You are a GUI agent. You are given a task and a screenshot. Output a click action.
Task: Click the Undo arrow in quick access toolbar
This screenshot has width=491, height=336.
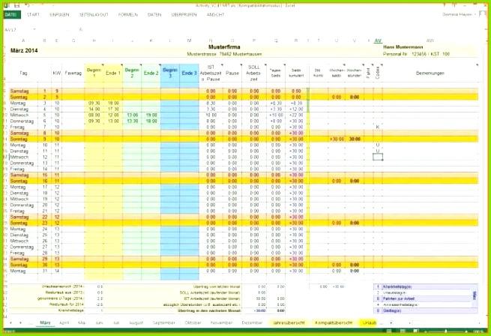27,6
